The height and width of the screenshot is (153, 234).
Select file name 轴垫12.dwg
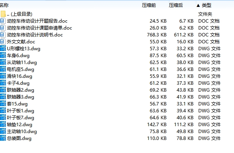[20, 125]
